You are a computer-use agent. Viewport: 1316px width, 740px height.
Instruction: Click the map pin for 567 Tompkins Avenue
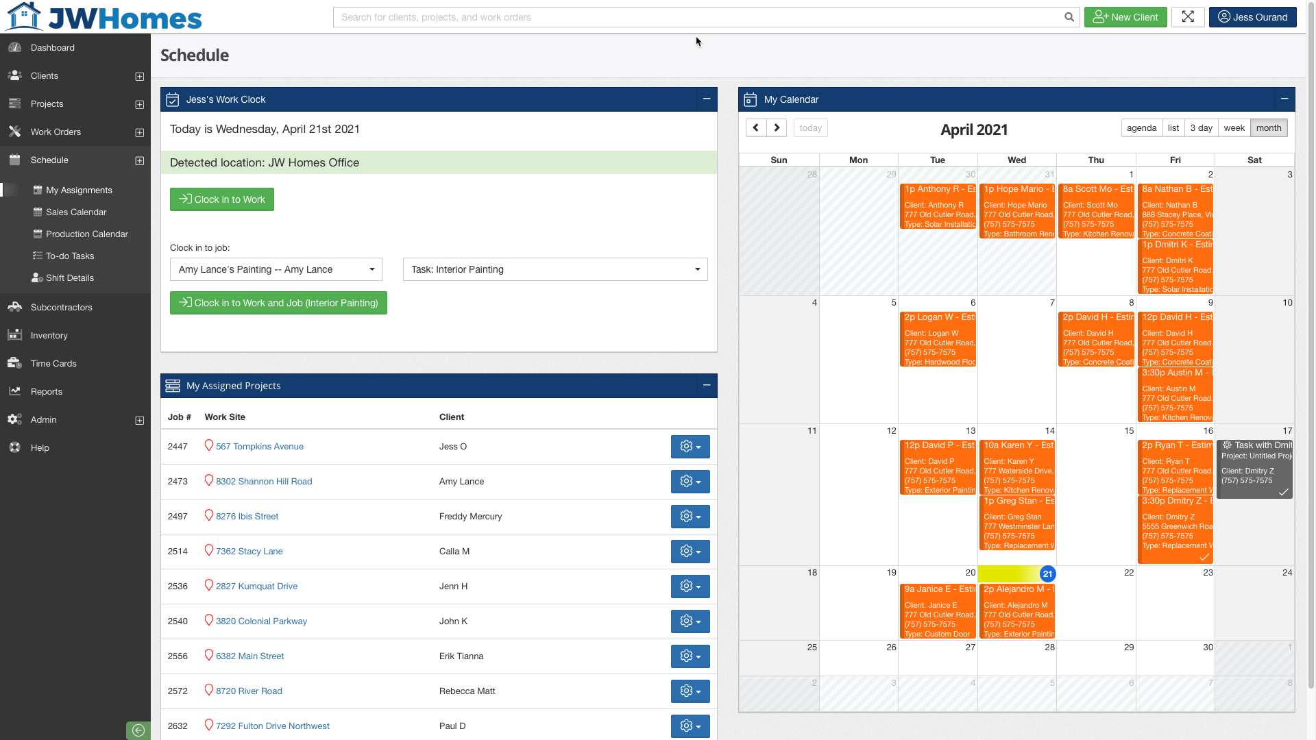coord(209,445)
